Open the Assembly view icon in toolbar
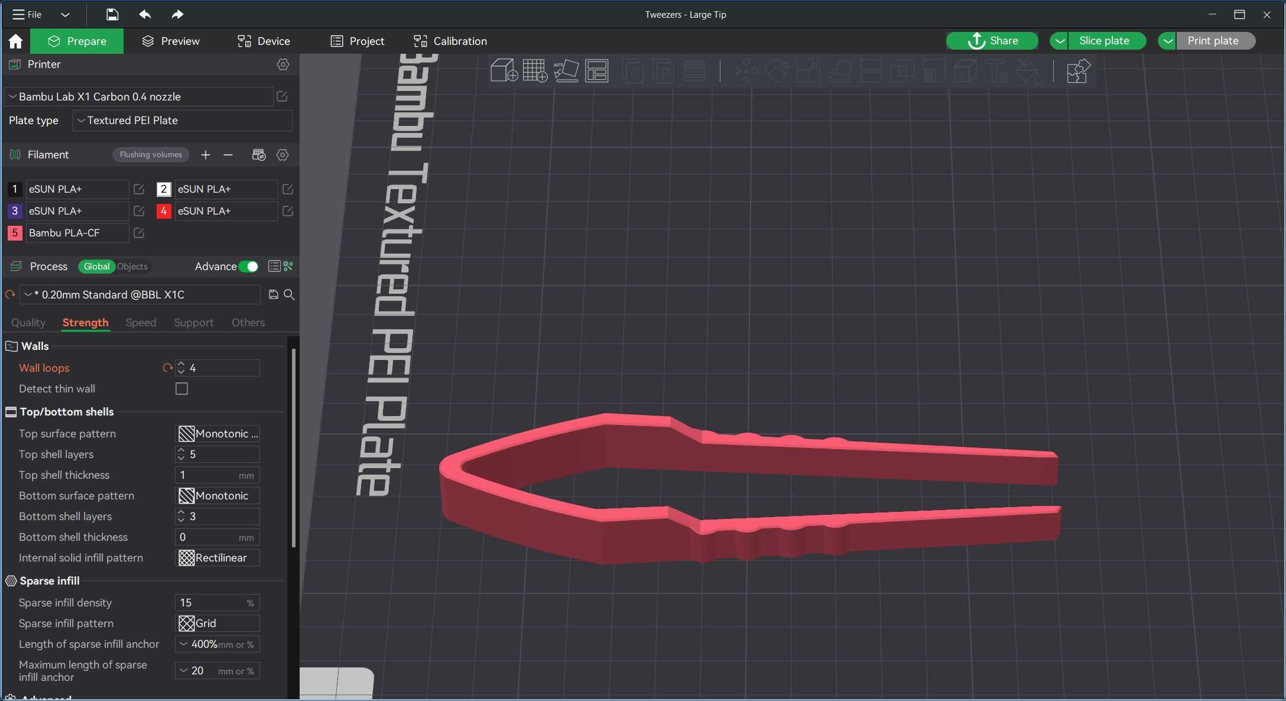The image size is (1286, 701). [1078, 71]
